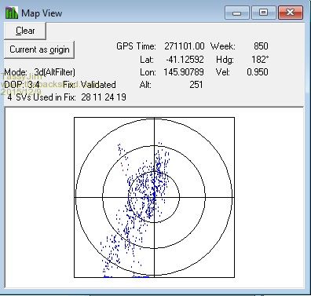Click the Lon value 145.90789
311x296 pixels.
click(x=184, y=72)
